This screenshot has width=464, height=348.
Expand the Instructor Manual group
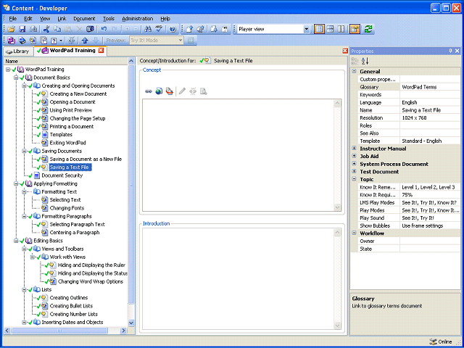(x=354, y=148)
